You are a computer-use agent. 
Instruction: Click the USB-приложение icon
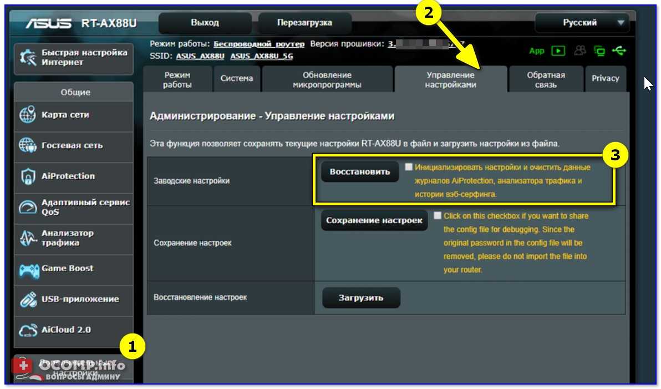tap(28, 299)
